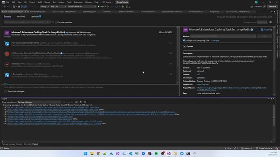
Task: Open Visual Studio Code from taskbar
Action: click(130, 154)
